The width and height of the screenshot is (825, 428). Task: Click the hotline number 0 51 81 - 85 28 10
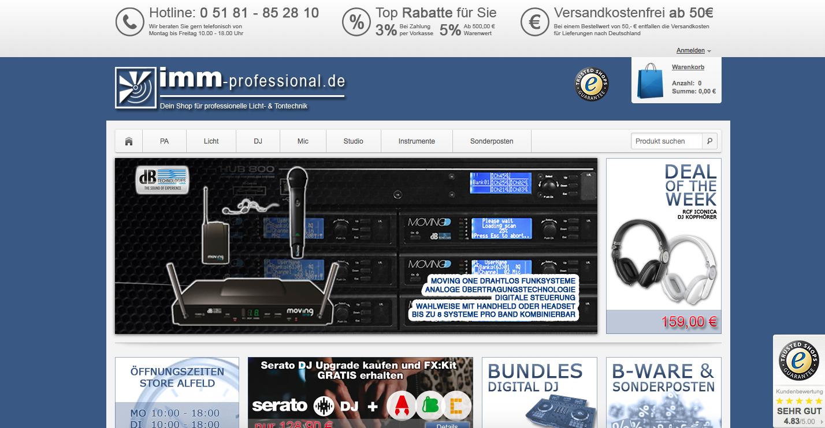coord(259,13)
